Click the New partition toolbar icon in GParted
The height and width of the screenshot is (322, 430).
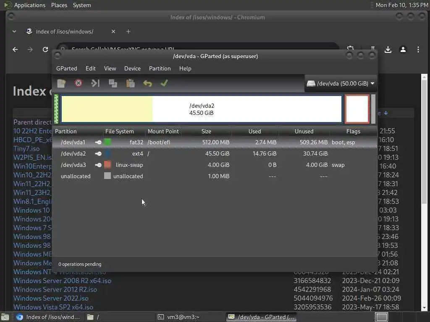tap(61, 83)
